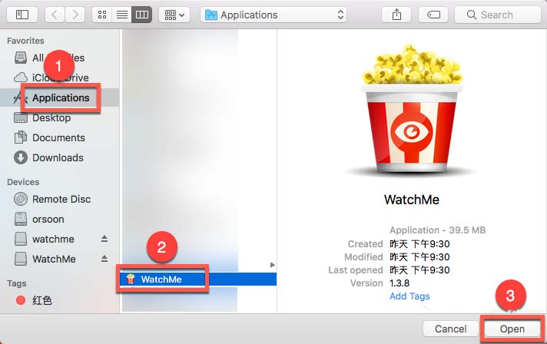Click the Cancel button
This screenshot has width=547, height=344.
click(450, 329)
